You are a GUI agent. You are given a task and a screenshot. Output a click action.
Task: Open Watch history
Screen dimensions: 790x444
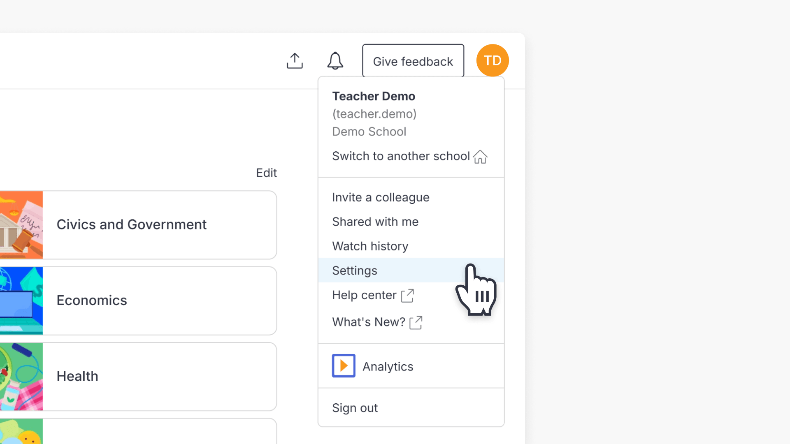coord(370,246)
